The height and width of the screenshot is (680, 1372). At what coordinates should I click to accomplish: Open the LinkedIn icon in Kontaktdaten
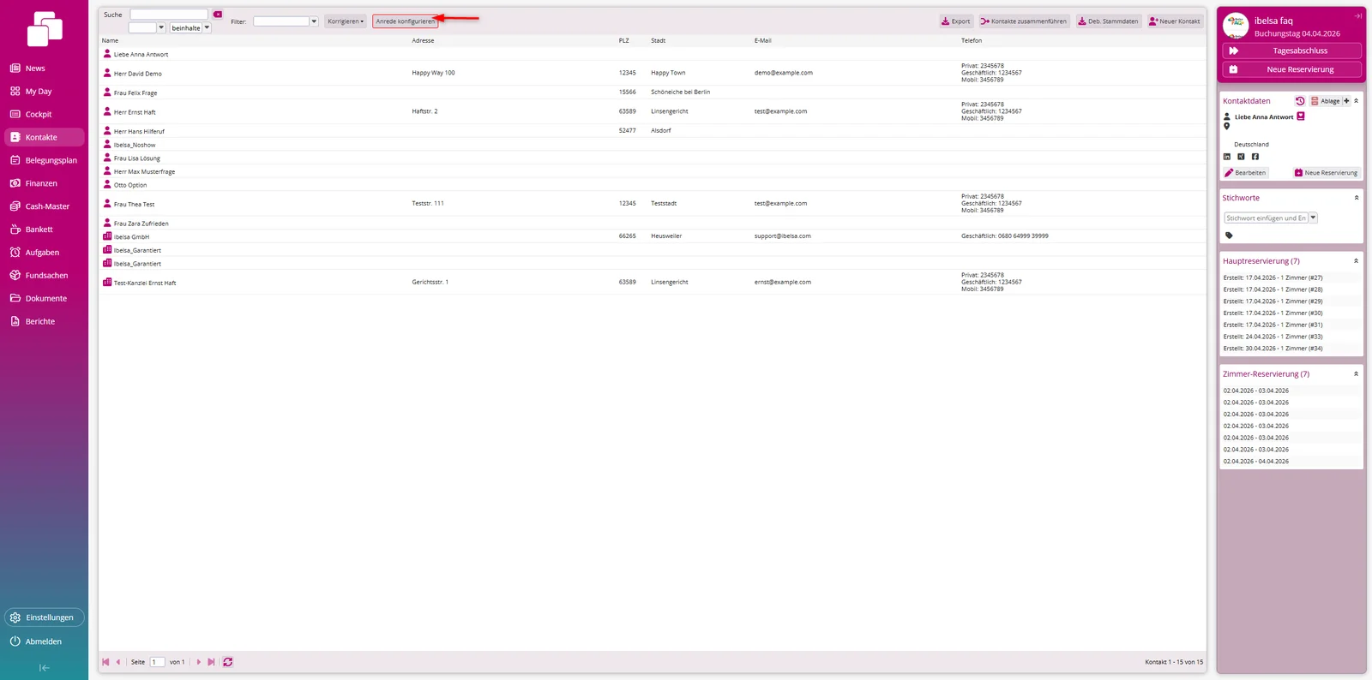pyautogui.click(x=1227, y=157)
